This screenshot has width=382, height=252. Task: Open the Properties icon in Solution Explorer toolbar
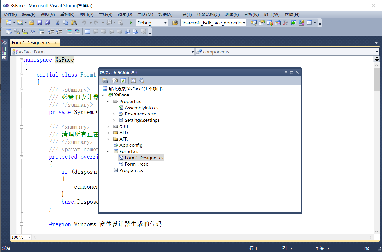pos(105,80)
